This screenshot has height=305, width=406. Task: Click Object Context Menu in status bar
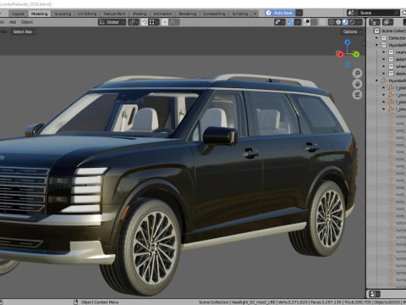point(100,302)
